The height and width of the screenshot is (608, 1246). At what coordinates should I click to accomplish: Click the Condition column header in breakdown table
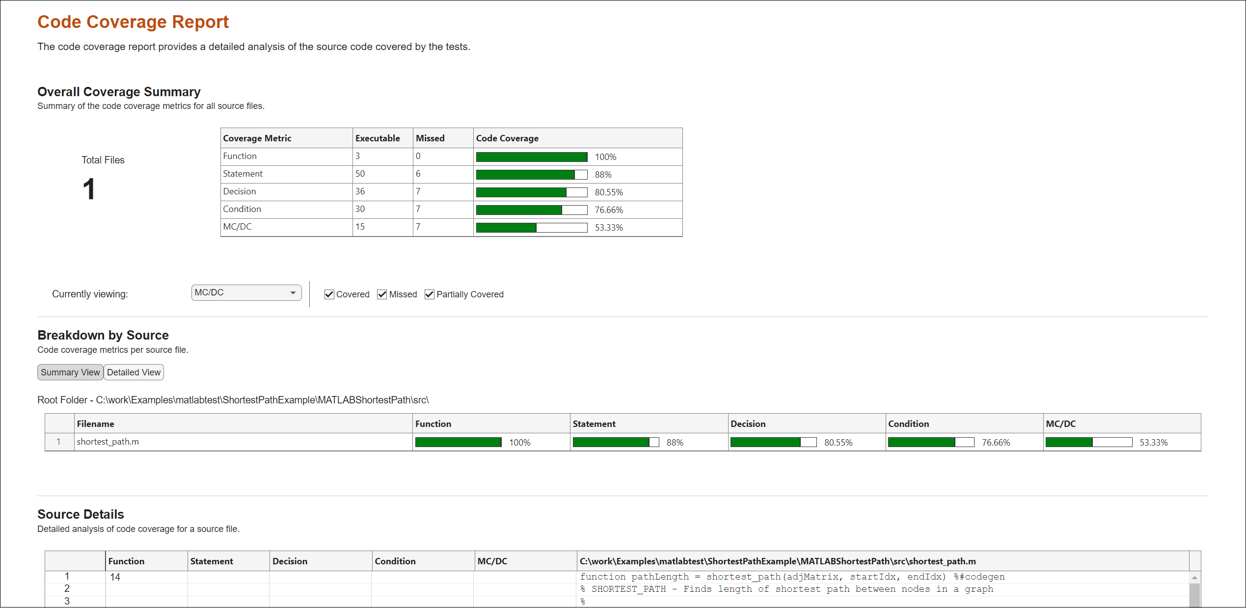click(908, 423)
